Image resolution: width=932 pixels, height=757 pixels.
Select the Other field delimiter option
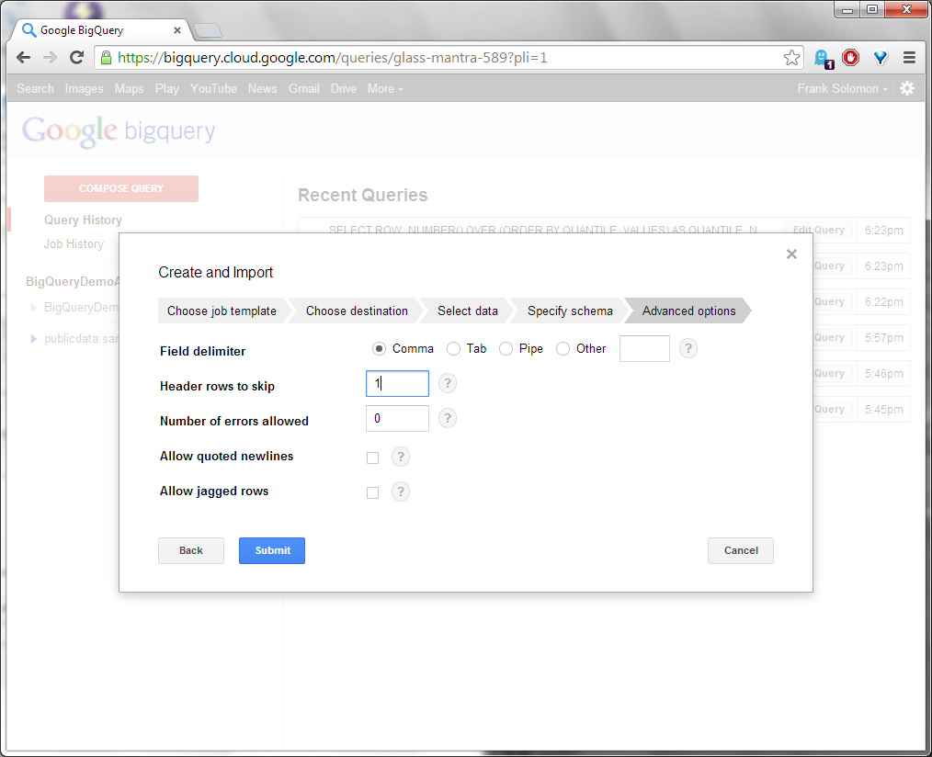point(563,349)
